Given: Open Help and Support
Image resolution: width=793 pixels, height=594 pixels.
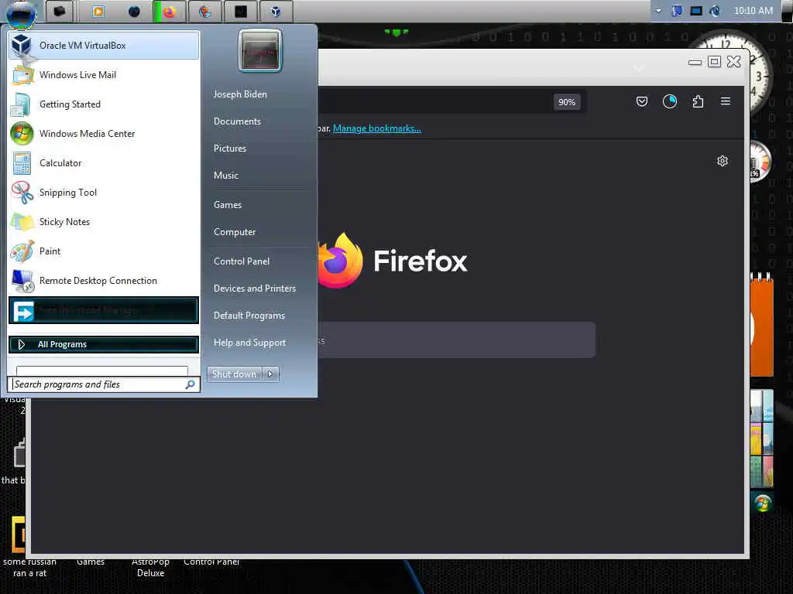Looking at the screenshot, I should pyautogui.click(x=250, y=343).
